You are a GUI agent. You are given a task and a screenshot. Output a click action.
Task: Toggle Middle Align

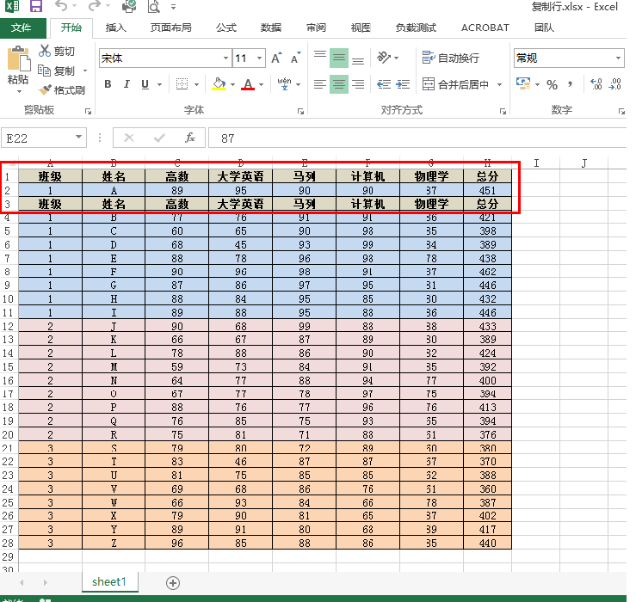tap(339, 58)
